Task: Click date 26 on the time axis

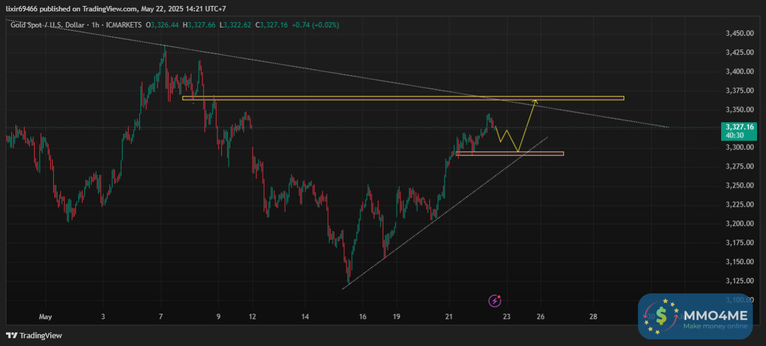Action: click(x=541, y=316)
